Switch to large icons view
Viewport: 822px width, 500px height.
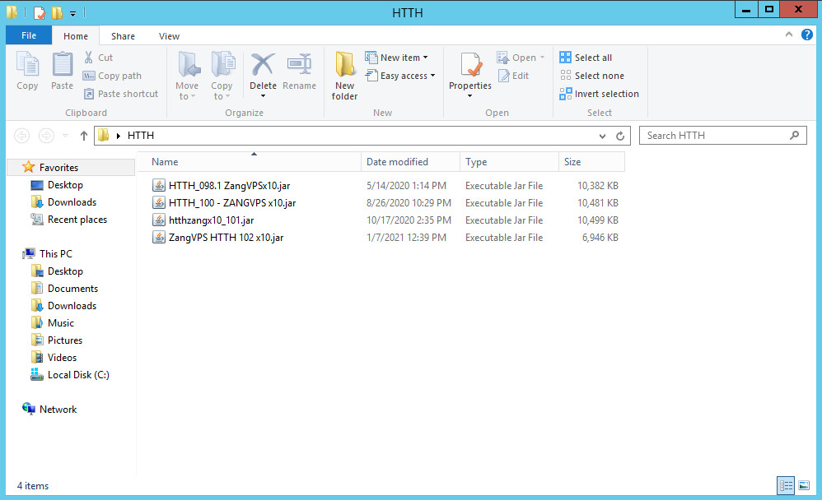(803, 485)
